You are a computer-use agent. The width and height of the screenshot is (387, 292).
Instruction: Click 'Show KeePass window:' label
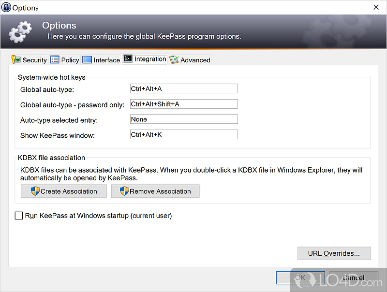[x=58, y=135]
